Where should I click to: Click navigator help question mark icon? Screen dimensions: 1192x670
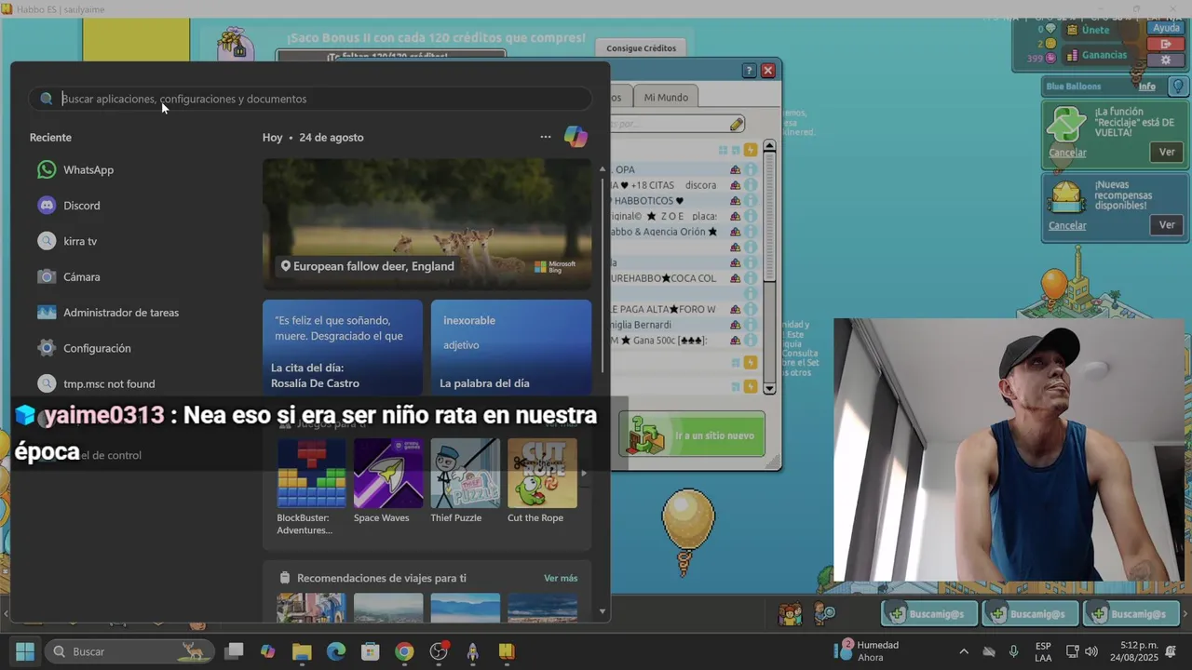(x=749, y=71)
